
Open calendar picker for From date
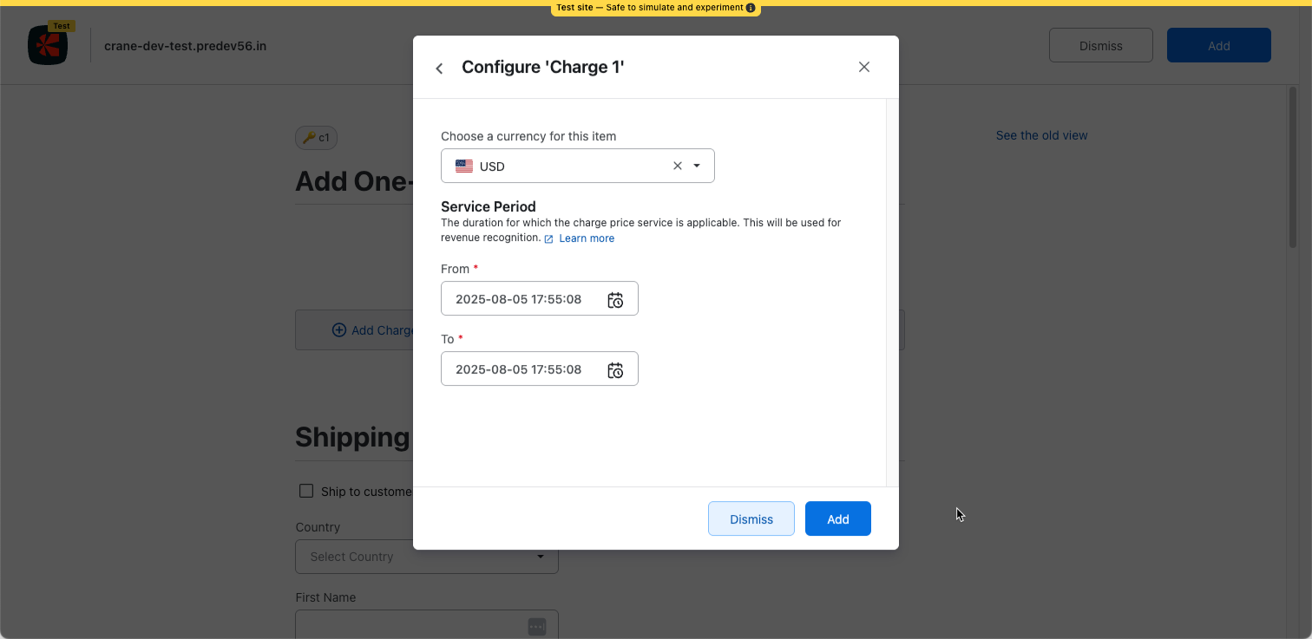tap(615, 300)
